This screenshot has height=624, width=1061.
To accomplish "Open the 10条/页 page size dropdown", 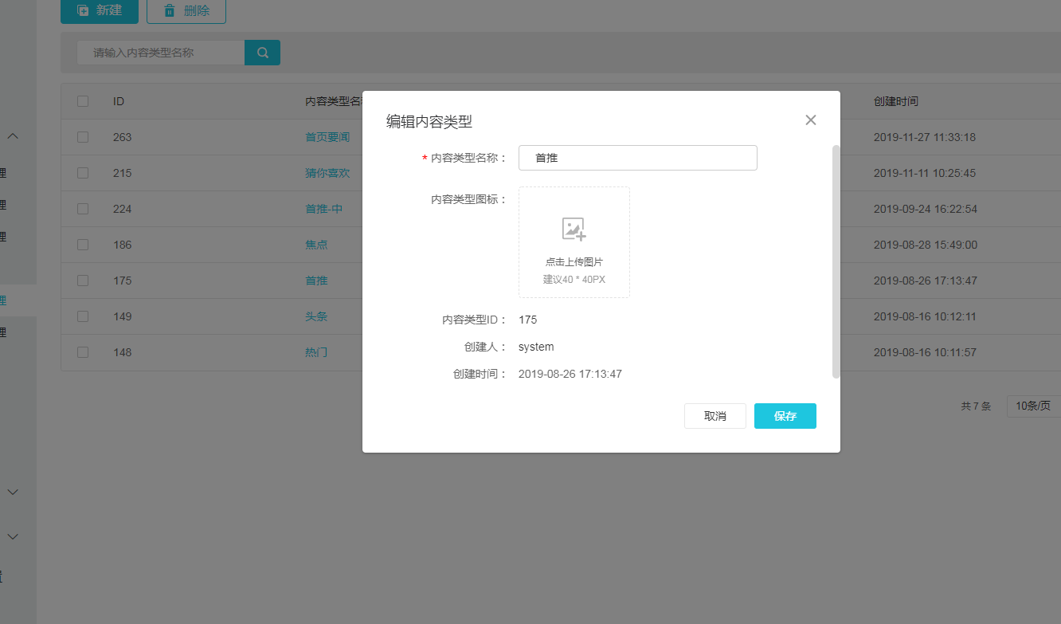I will 1033,406.
